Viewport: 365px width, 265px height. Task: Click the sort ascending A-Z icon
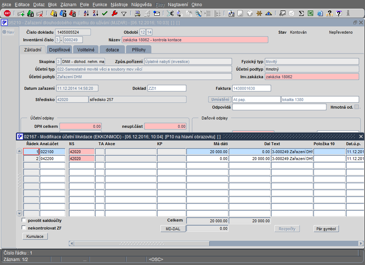pyautogui.click(x=86, y=13)
